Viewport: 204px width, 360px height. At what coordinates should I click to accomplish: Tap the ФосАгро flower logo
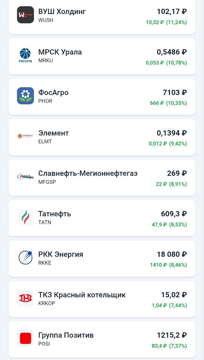tap(26, 96)
